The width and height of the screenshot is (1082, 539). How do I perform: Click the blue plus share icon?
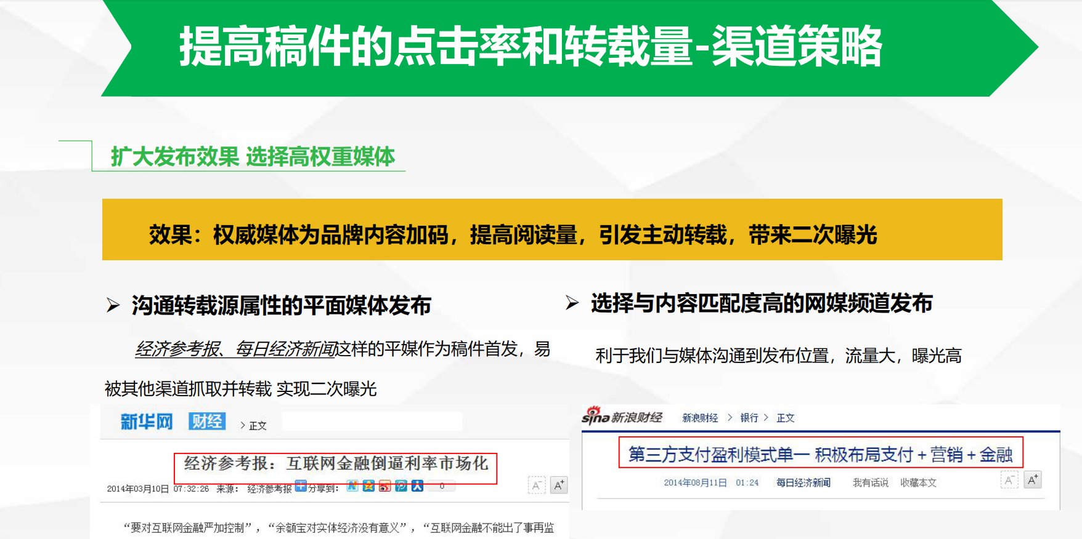[x=301, y=486]
